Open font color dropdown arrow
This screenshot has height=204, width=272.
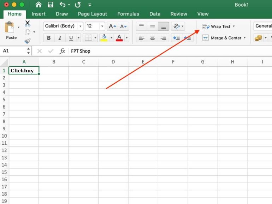click(127, 38)
